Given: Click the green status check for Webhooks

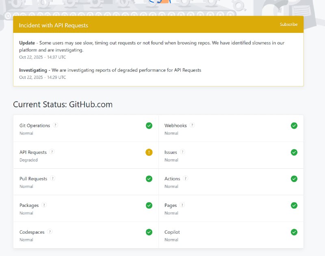Looking at the screenshot, I should click(x=294, y=125).
